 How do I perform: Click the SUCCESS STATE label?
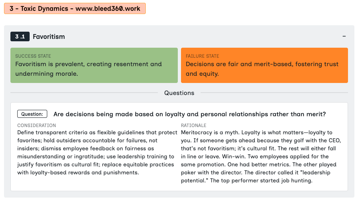[33, 56]
